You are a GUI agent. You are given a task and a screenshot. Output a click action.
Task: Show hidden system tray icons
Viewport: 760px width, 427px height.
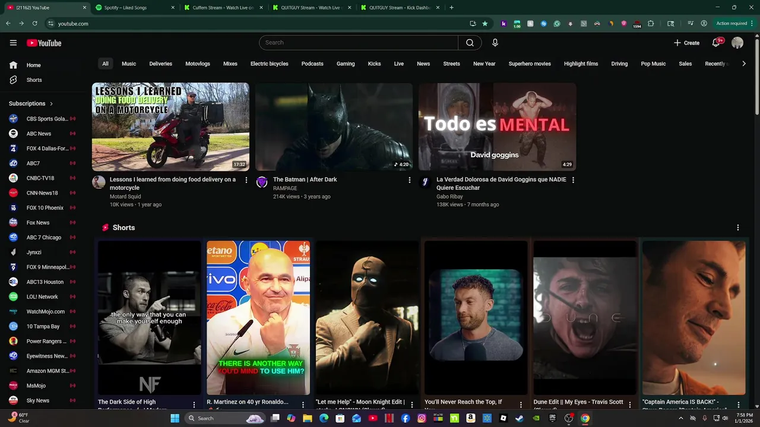pos(680,418)
